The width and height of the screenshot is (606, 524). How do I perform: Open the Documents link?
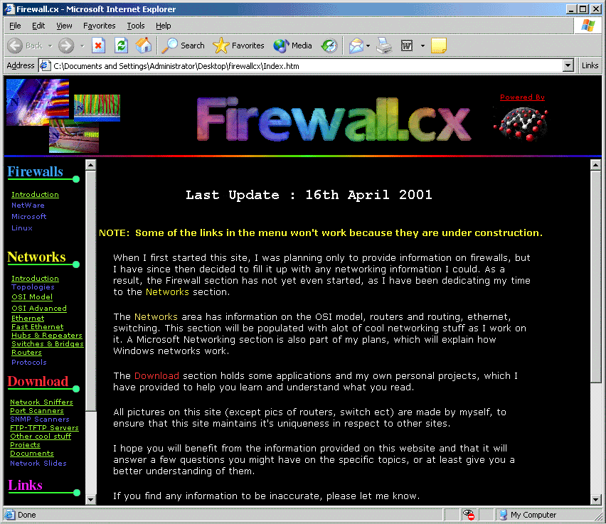32,453
